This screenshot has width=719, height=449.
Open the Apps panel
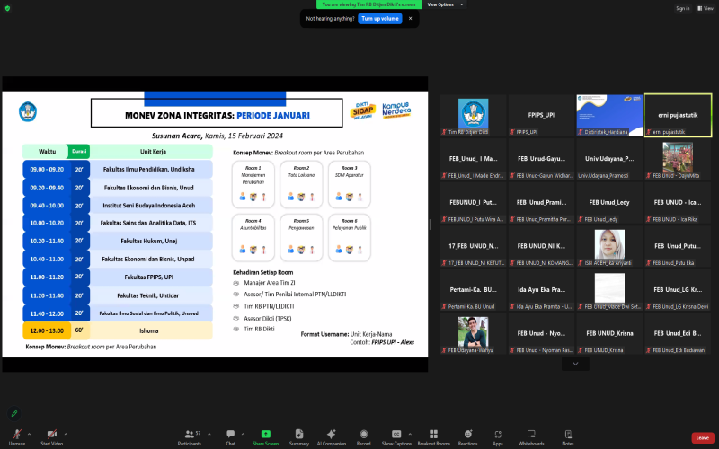498,435
